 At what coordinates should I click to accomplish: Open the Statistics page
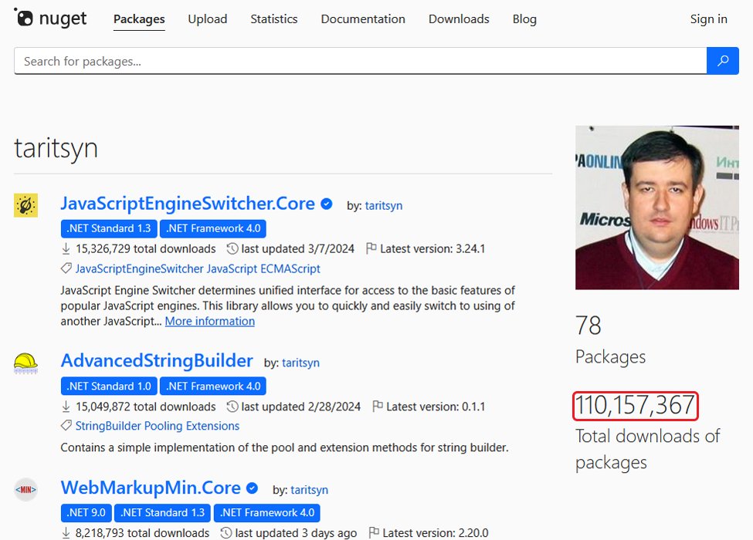tap(274, 19)
